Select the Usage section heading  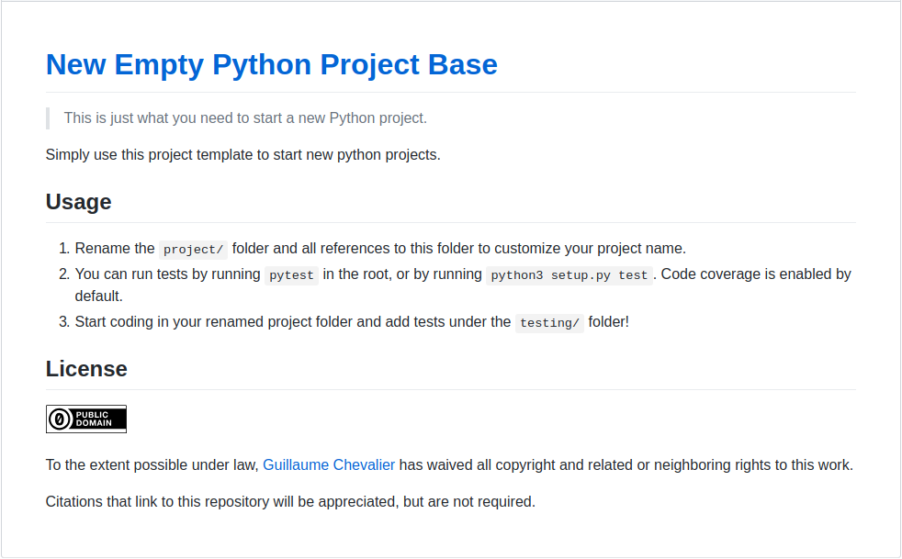pos(78,202)
